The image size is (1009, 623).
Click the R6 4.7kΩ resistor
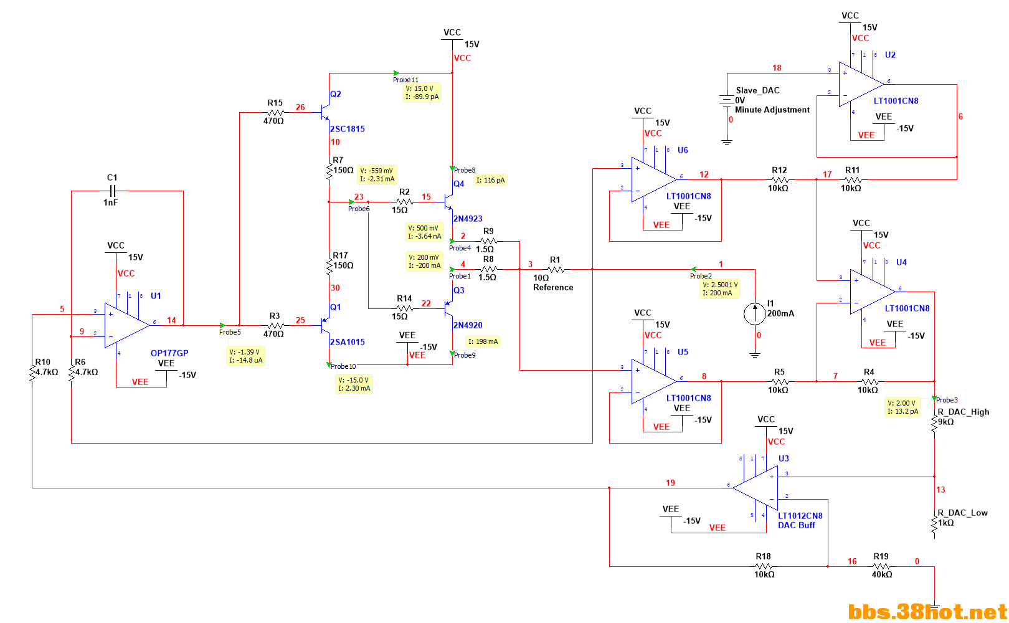(72, 373)
